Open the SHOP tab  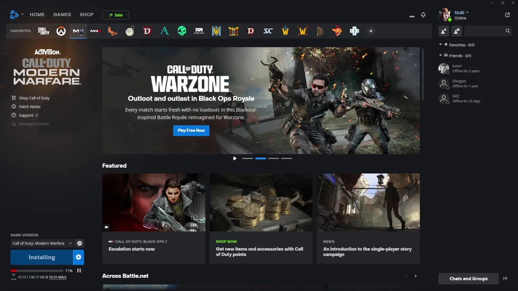[x=87, y=15]
